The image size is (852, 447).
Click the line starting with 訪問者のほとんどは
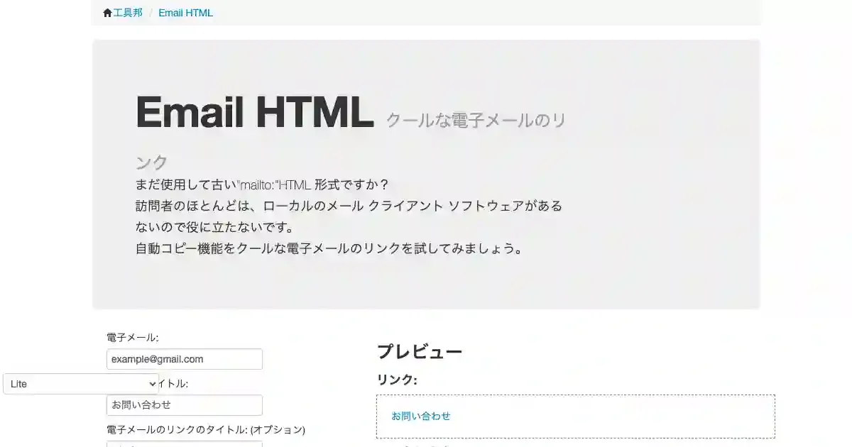349,206
